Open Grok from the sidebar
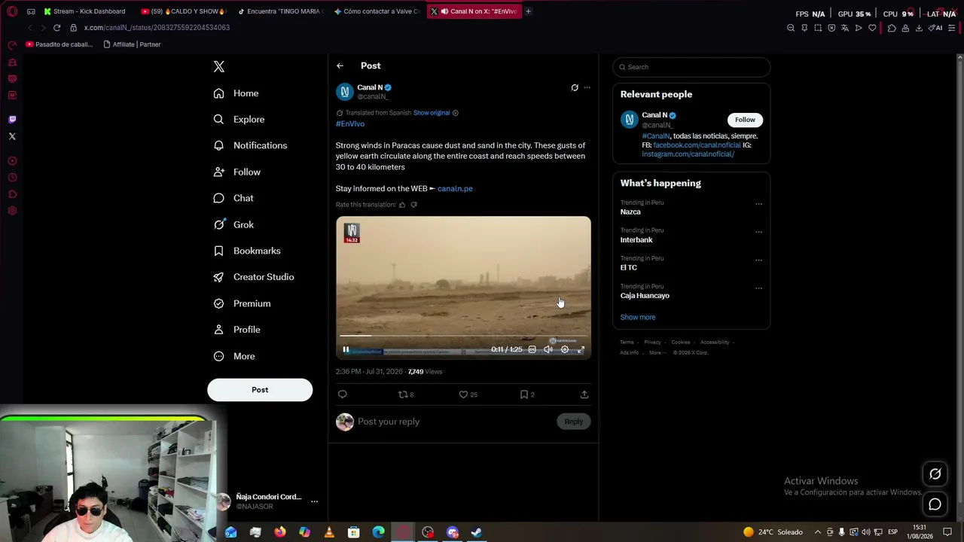964x542 pixels. point(233,224)
